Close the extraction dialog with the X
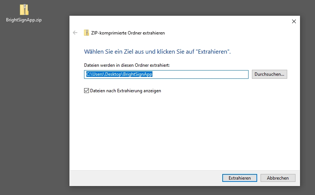The image size is (315, 195). [x=294, y=21]
